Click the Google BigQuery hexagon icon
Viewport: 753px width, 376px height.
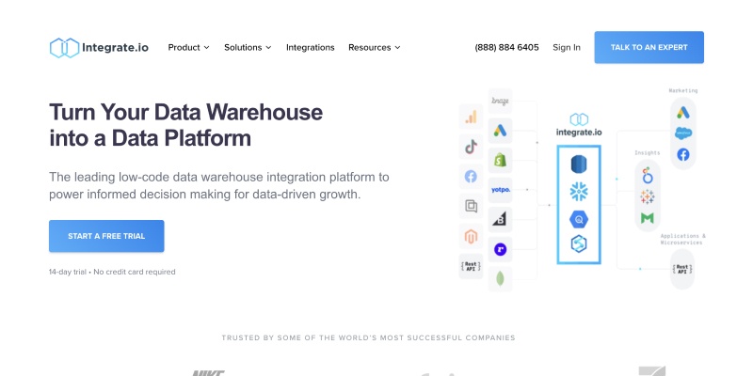579,220
